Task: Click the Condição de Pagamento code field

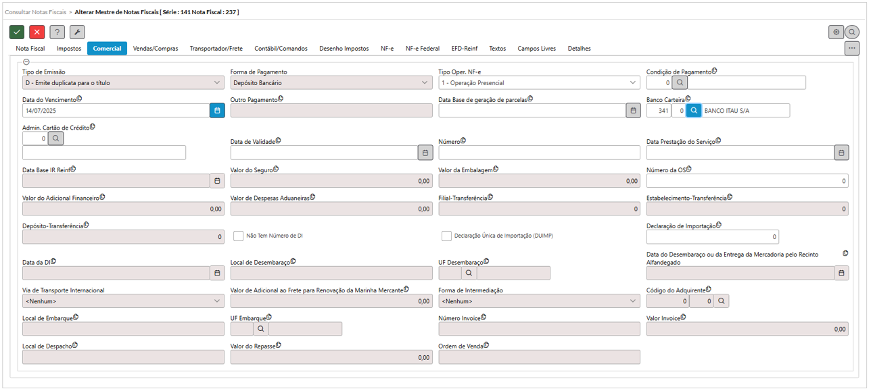Action: click(659, 82)
